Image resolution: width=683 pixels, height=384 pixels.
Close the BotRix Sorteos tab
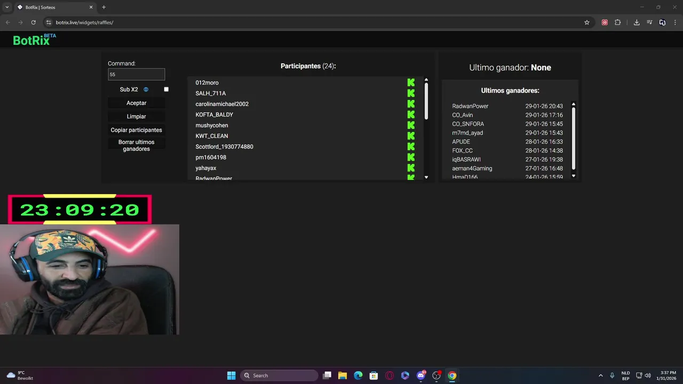(x=91, y=7)
